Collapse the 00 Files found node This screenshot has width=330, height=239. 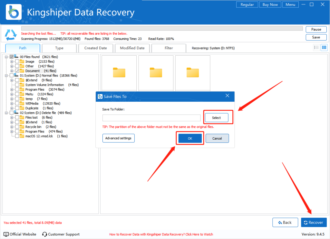pos(6,57)
